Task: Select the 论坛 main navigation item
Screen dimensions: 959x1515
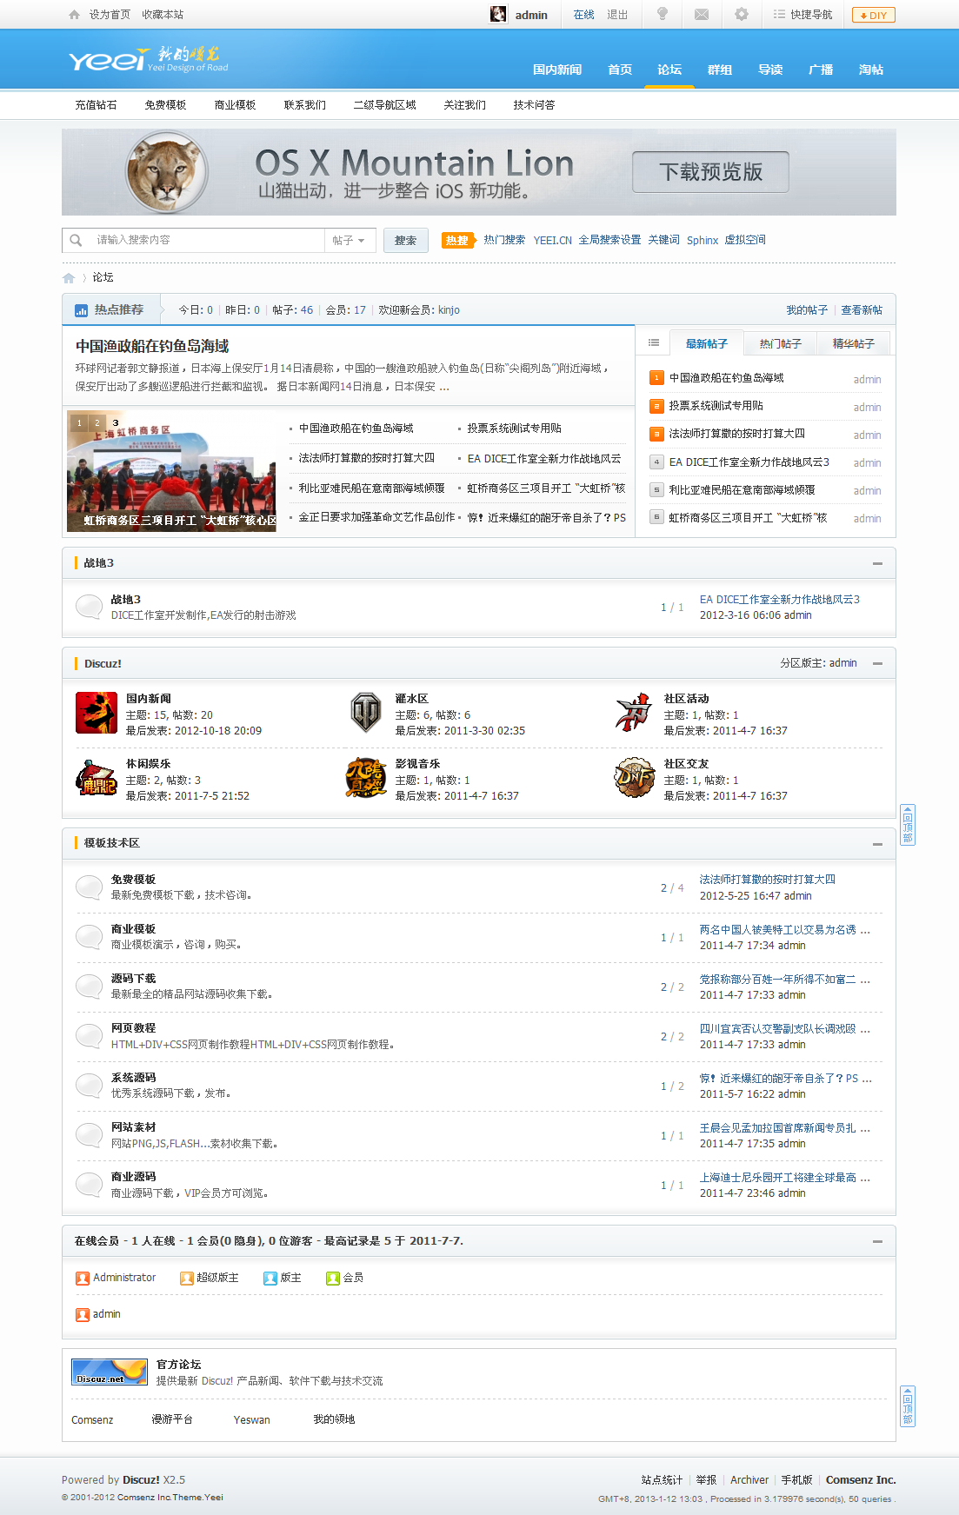Action: [x=669, y=70]
